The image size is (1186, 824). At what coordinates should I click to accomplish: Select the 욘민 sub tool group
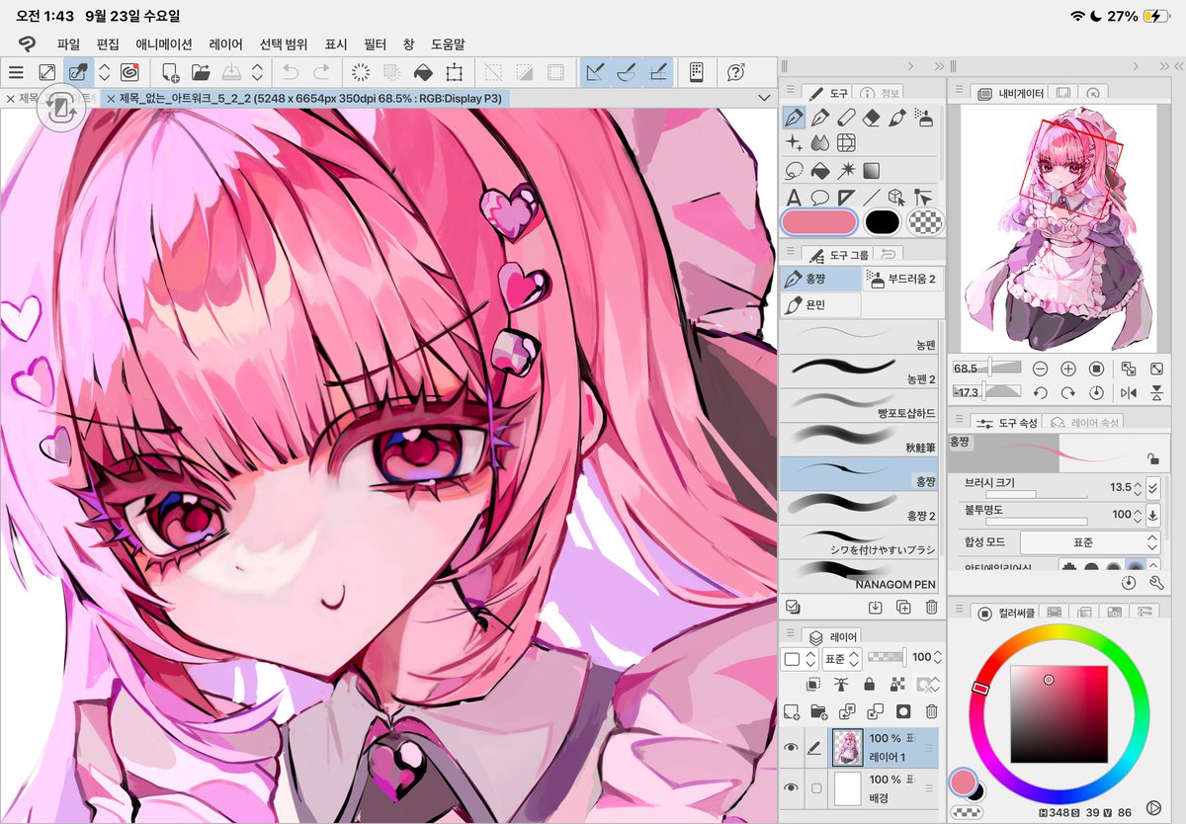coord(820,306)
